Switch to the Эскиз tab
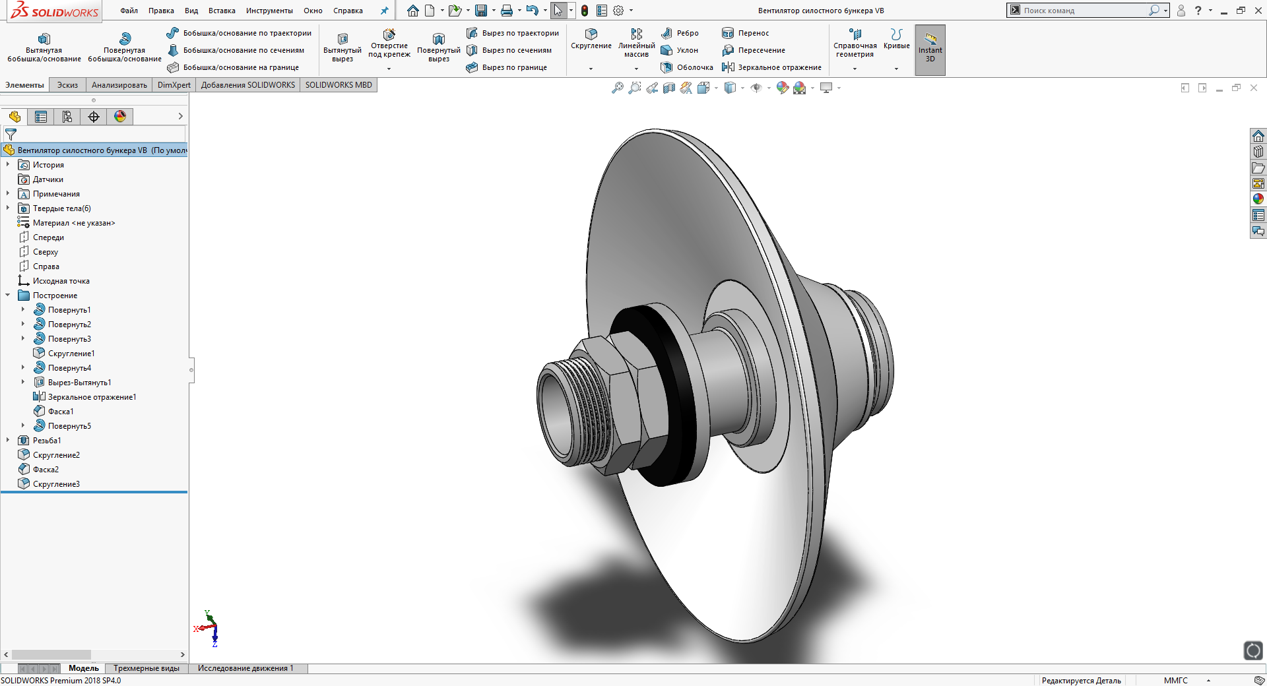 [67, 85]
